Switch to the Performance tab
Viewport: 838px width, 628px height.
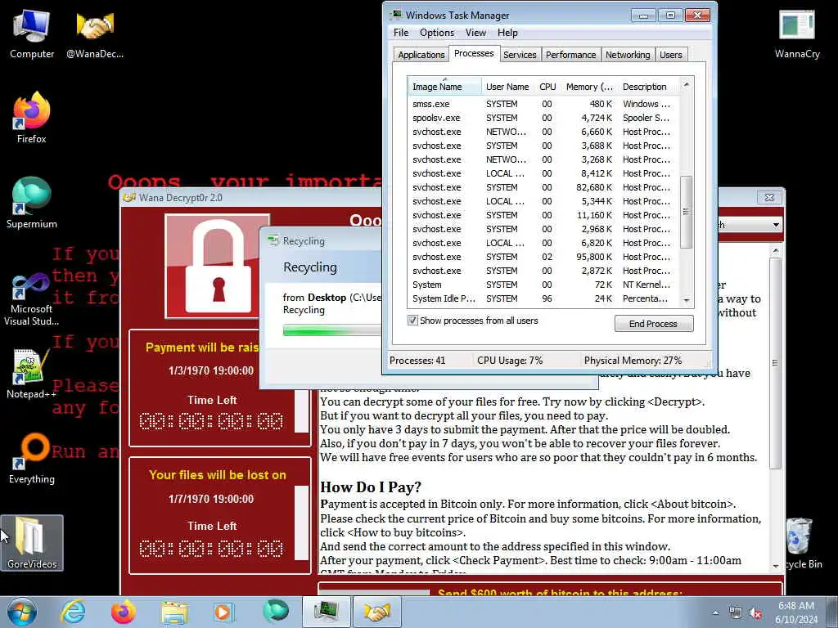(570, 55)
